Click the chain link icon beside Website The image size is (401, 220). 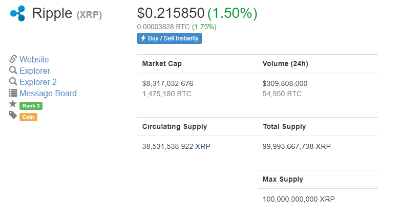[x=13, y=59]
